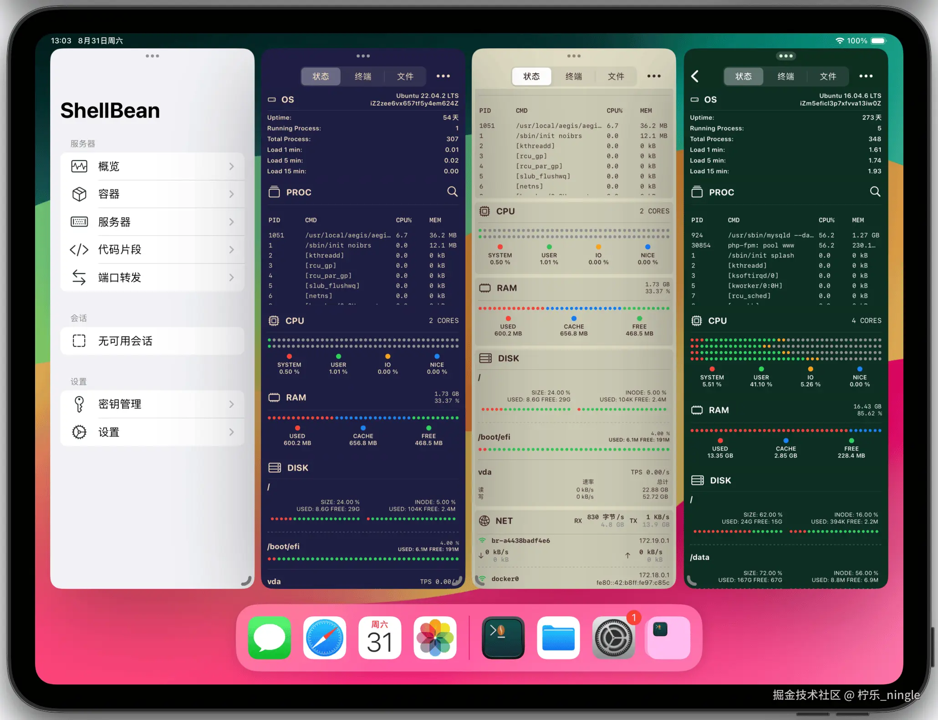The width and height of the screenshot is (938, 720).
Task: Launch Safari from the dock
Action: 324,638
